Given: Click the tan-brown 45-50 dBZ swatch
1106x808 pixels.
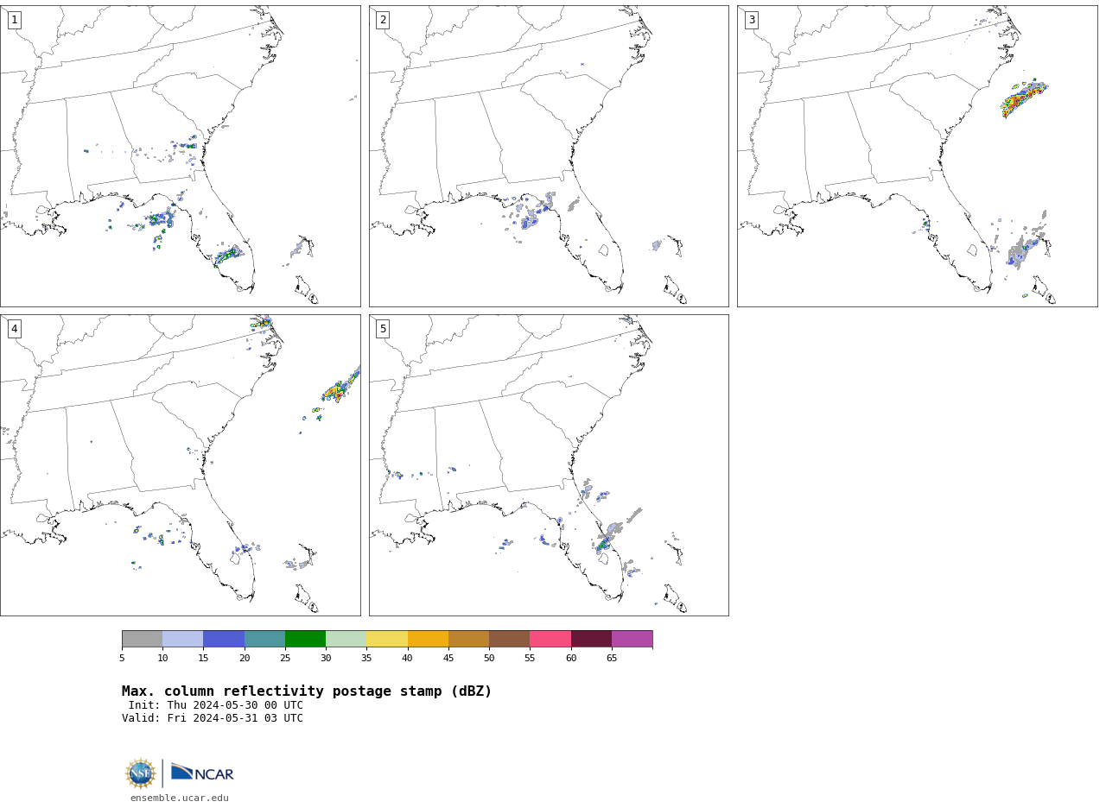Looking at the screenshot, I should 468,639.
